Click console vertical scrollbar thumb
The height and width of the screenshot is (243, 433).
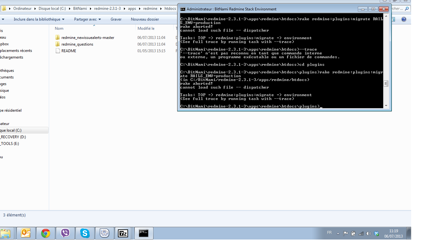386,84
